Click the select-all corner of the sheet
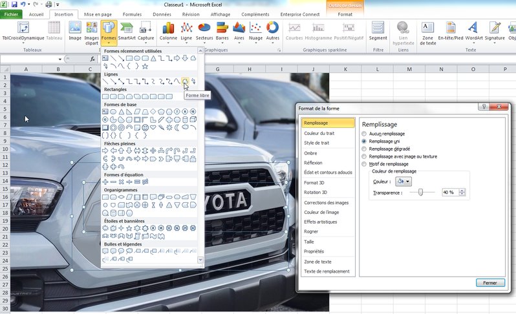 5,69
